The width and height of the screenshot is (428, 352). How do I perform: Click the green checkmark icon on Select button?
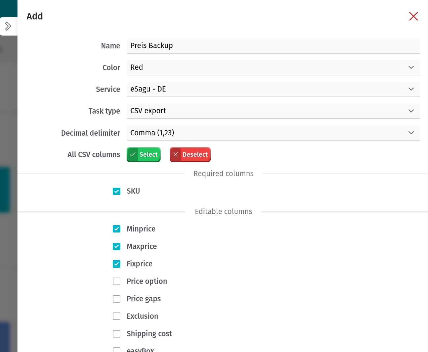point(133,154)
